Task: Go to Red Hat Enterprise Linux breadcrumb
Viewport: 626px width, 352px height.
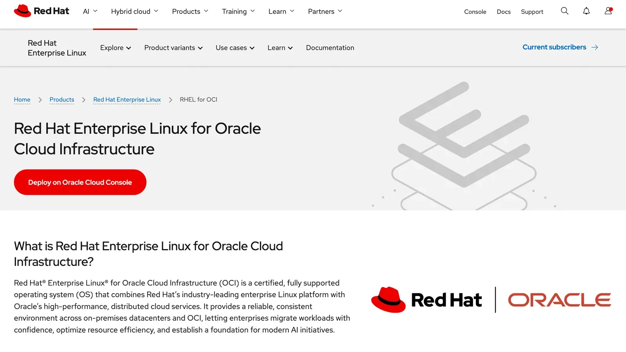Action: [x=127, y=100]
